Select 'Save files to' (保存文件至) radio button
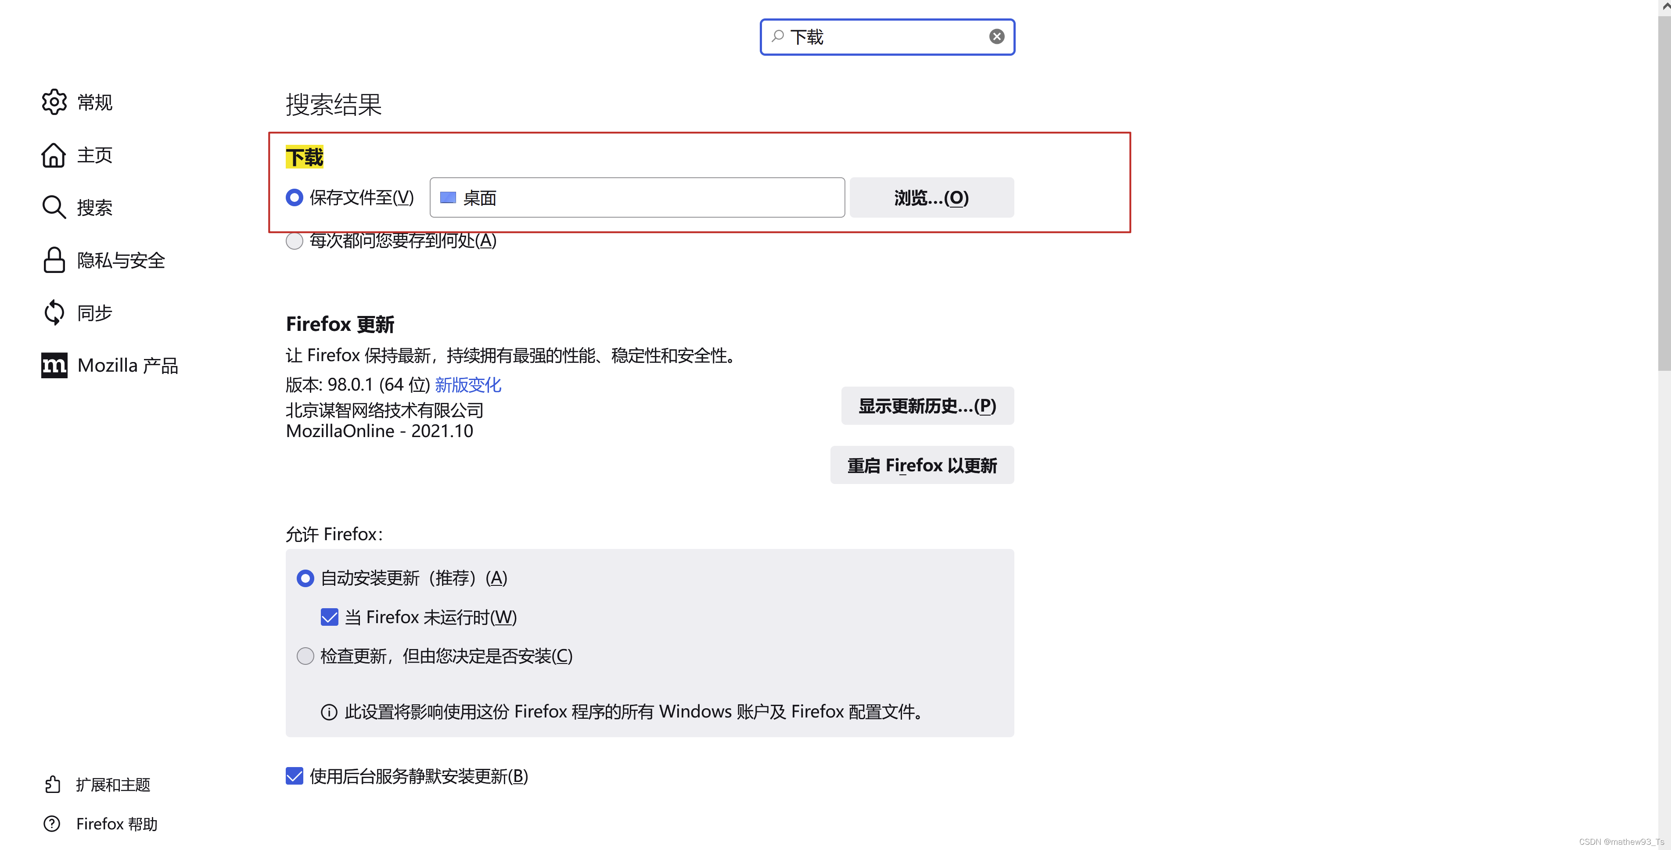The image size is (1671, 850). 295,198
